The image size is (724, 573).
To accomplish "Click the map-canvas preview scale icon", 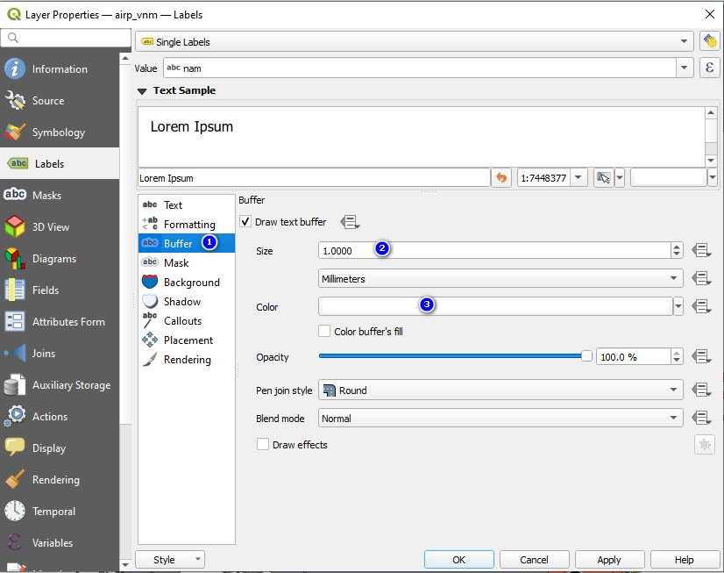I will 604,178.
